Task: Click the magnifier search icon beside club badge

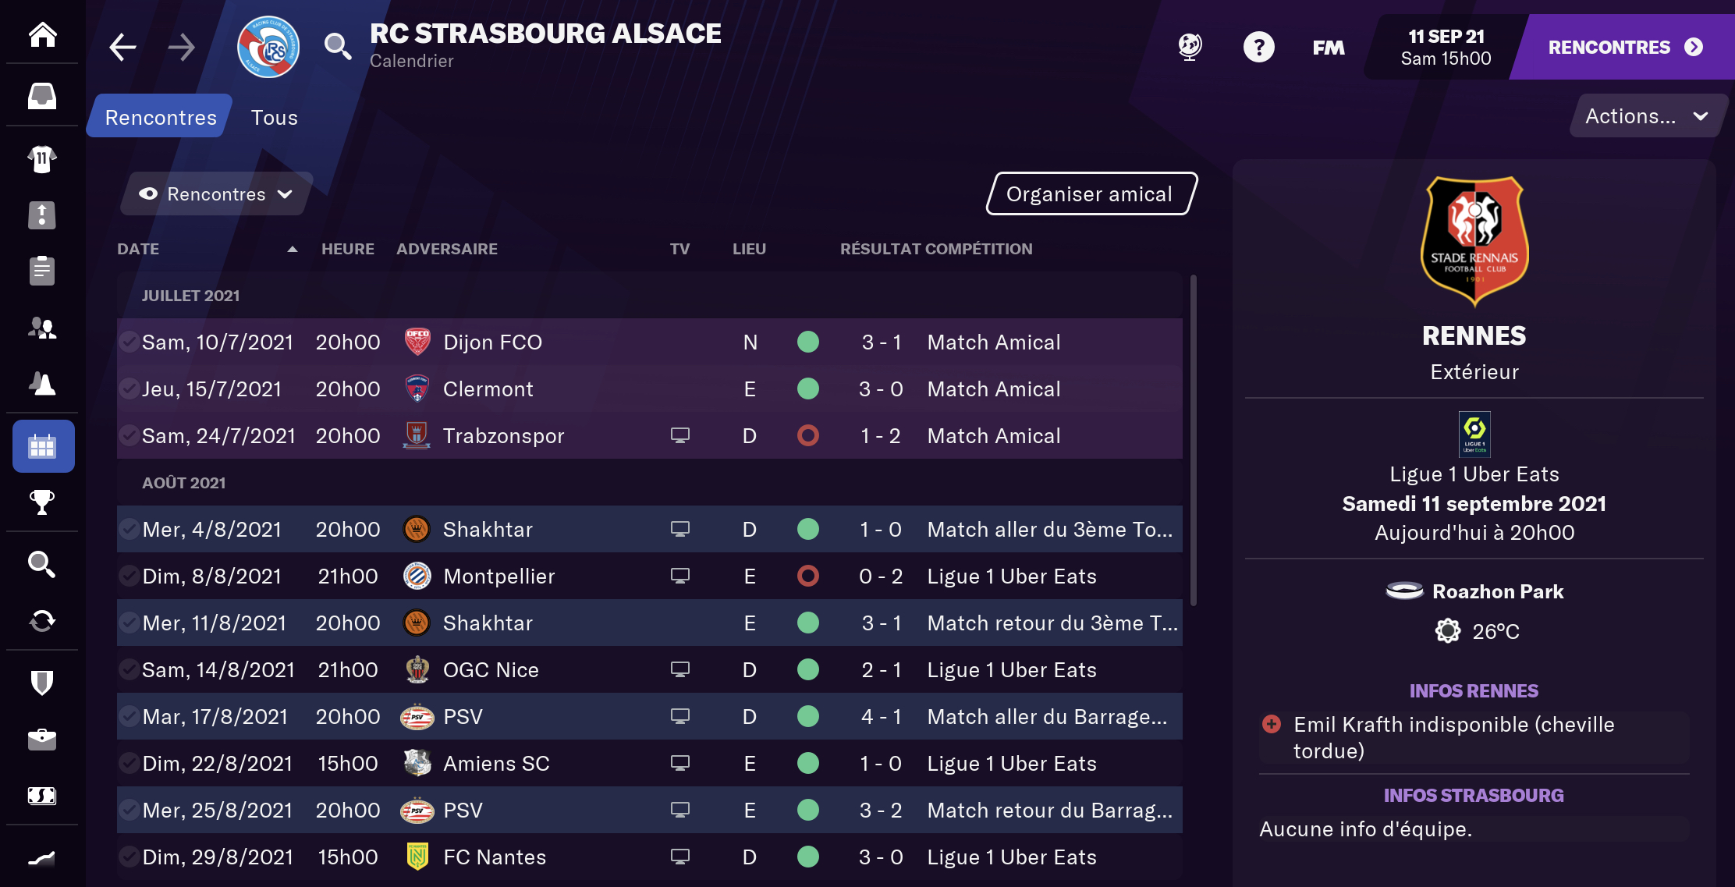Action: point(337,47)
